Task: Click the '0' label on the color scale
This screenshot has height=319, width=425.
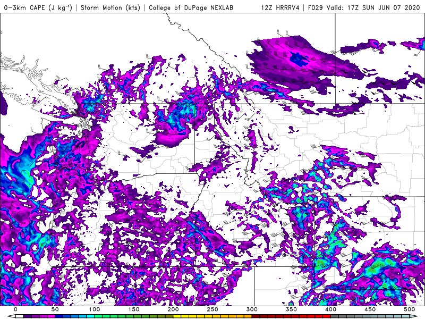Action: click(16, 309)
